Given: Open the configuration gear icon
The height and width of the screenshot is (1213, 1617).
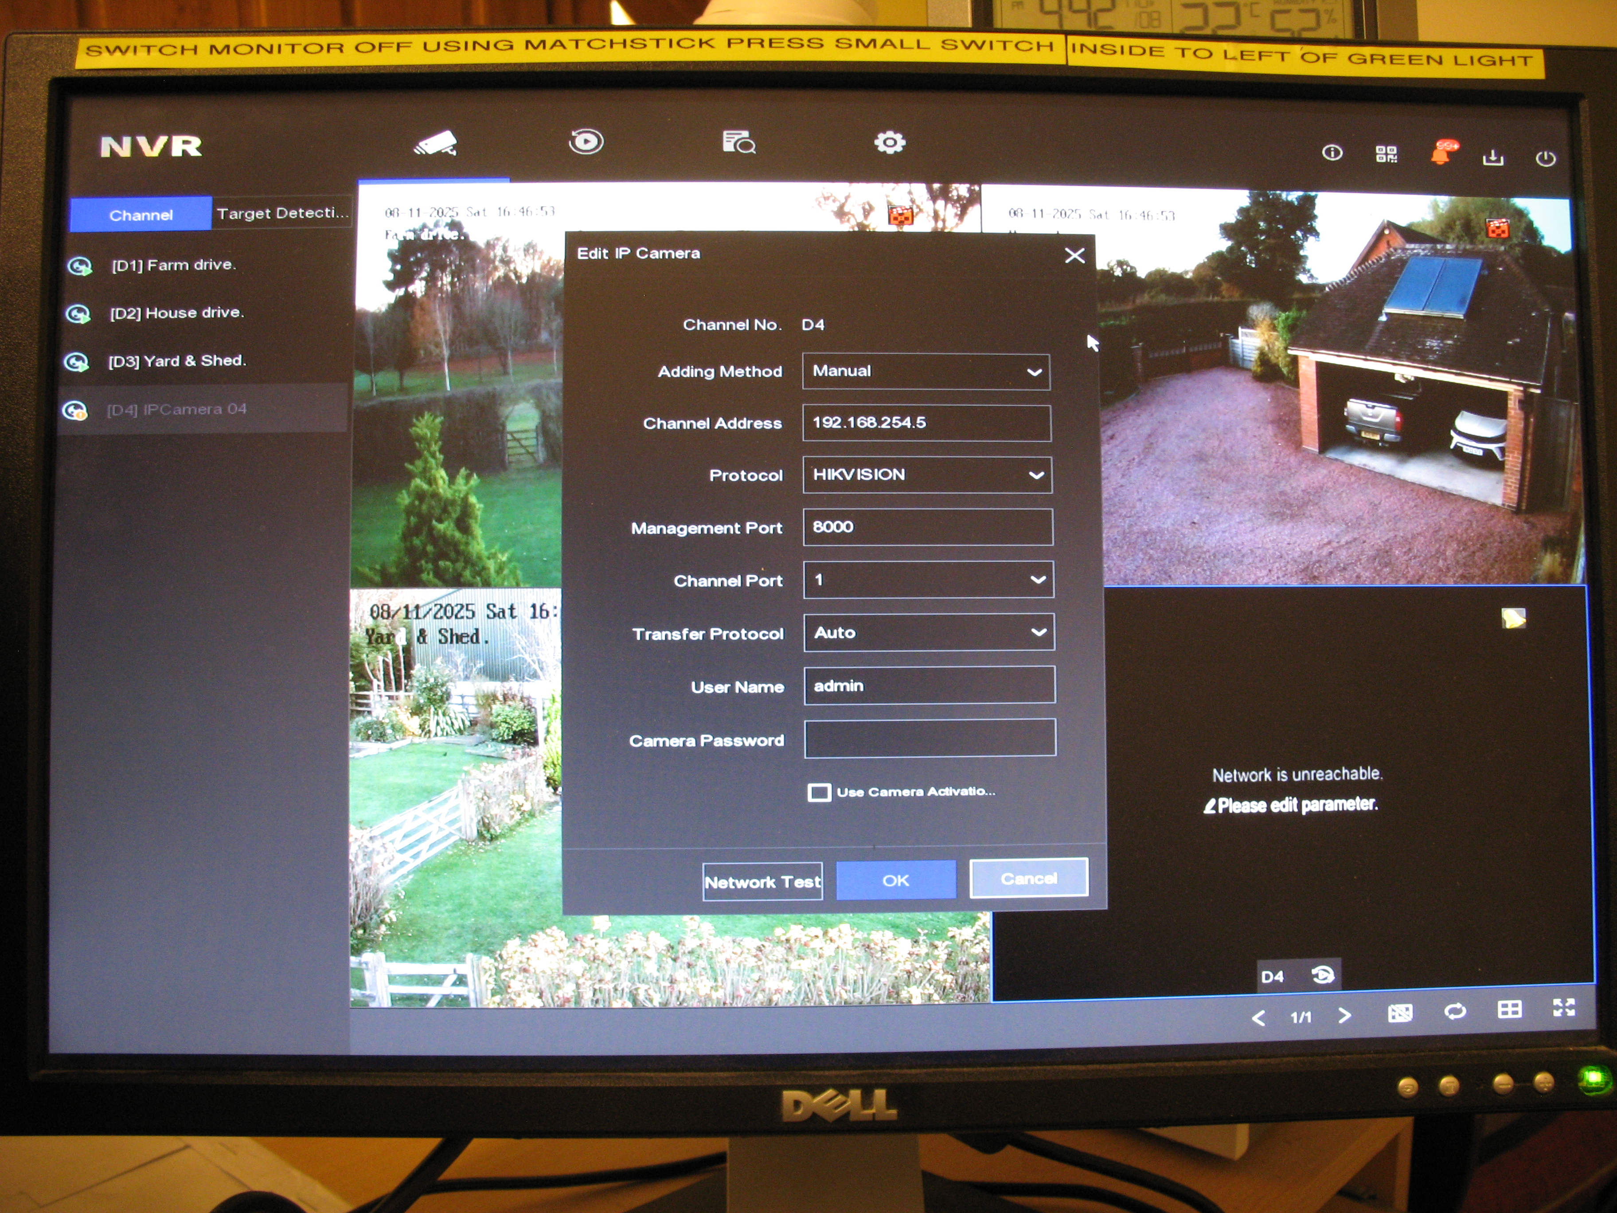Looking at the screenshot, I should [x=890, y=142].
